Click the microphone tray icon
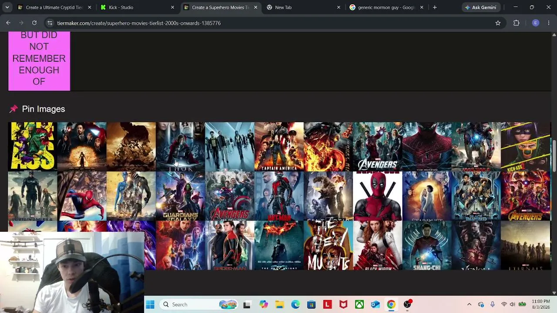 click(x=492, y=305)
